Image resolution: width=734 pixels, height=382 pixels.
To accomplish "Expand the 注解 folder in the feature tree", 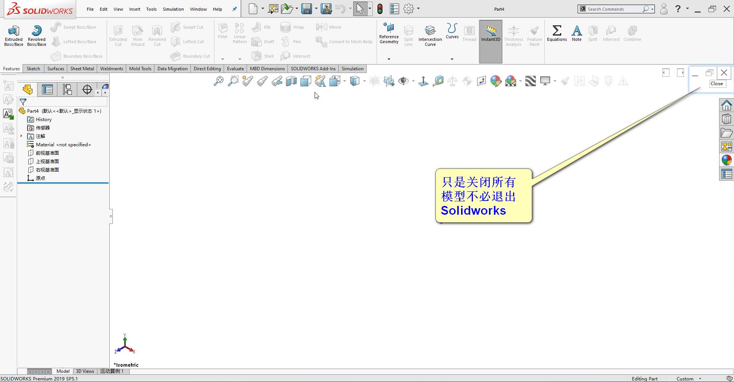I will [x=21, y=136].
